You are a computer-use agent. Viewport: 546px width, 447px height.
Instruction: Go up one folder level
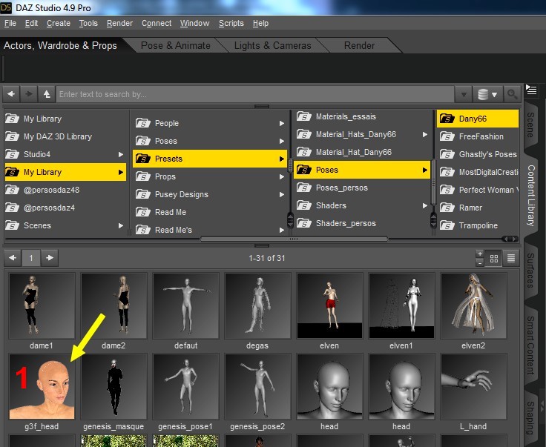[x=47, y=94]
